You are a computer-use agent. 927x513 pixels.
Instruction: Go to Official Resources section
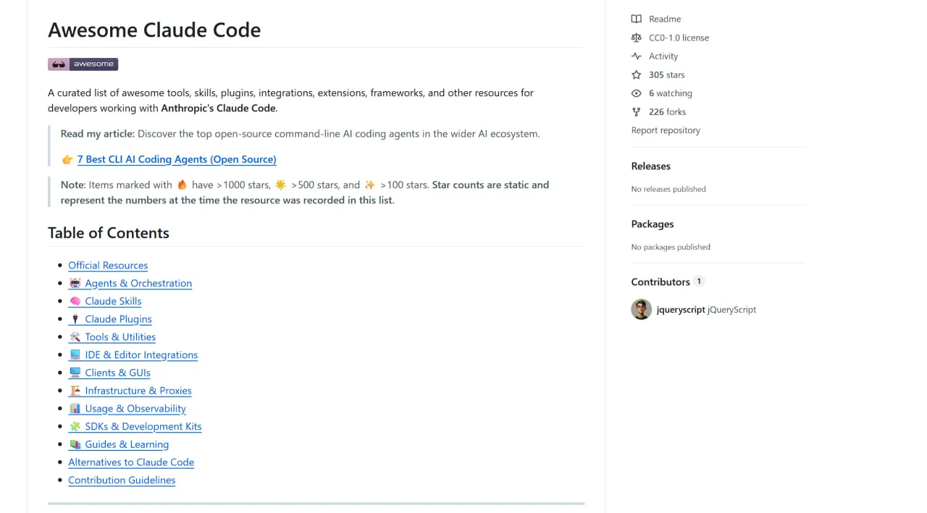[108, 266]
